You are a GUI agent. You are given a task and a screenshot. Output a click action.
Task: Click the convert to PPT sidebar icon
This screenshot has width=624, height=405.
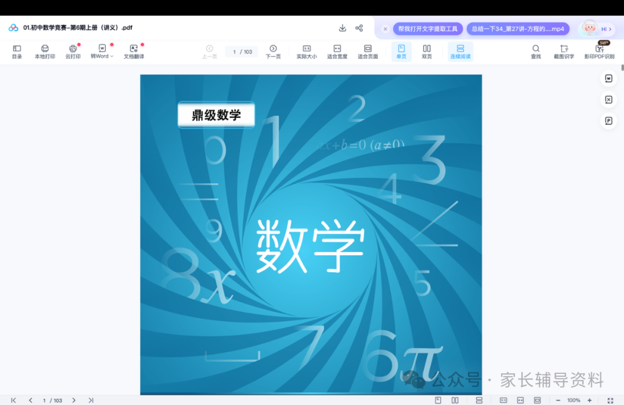pyautogui.click(x=608, y=121)
